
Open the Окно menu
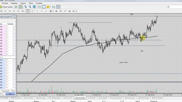[31, 3]
